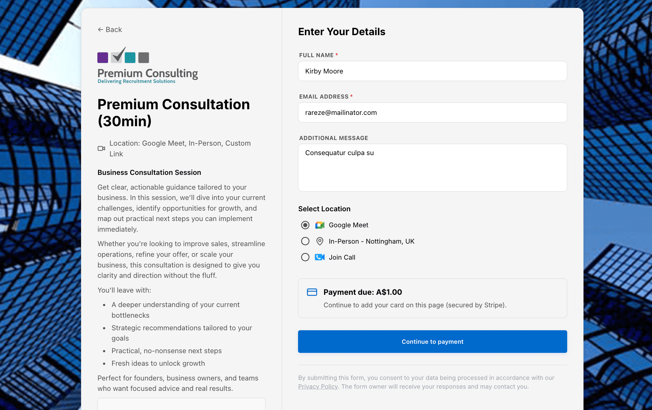Click the blue Join Call camera icon

click(320, 257)
